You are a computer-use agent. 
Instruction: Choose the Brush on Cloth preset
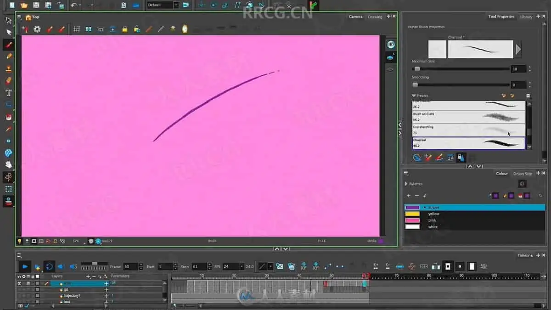point(469,117)
